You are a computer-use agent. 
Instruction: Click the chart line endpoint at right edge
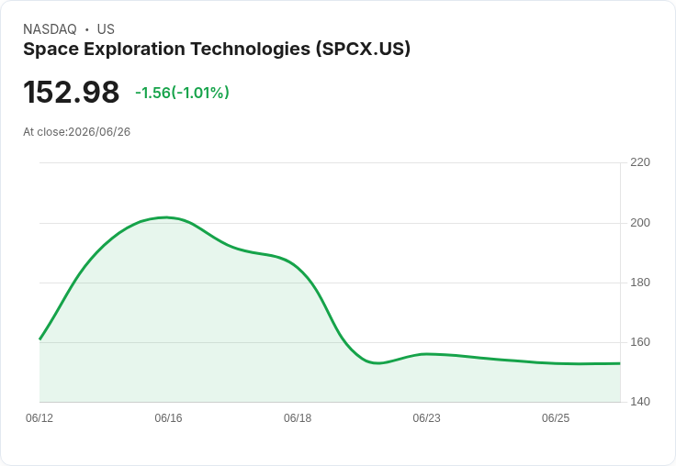620,363
